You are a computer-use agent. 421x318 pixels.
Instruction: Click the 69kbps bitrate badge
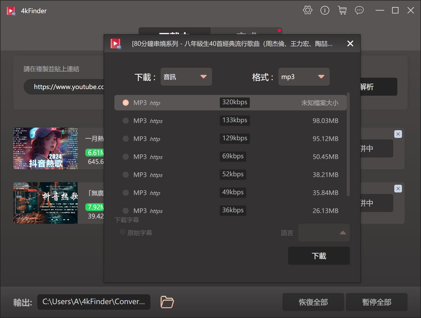(233, 156)
